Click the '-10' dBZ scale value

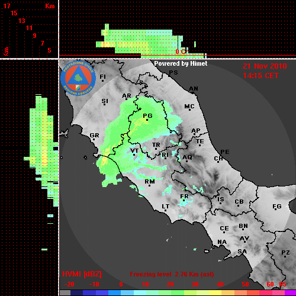click(x=94, y=284)
